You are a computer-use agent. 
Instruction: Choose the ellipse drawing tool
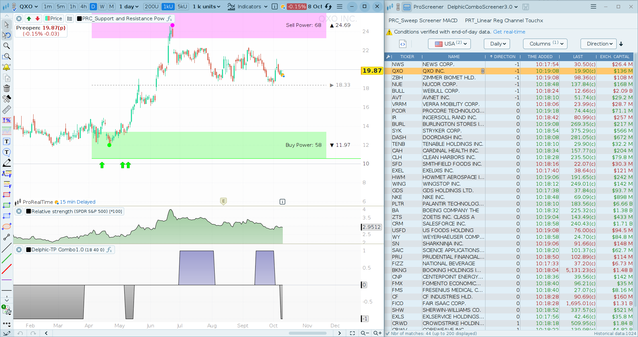click(x=6, y=227)
